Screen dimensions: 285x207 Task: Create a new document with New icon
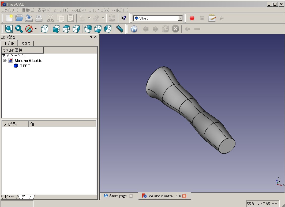tap(9, 18)
